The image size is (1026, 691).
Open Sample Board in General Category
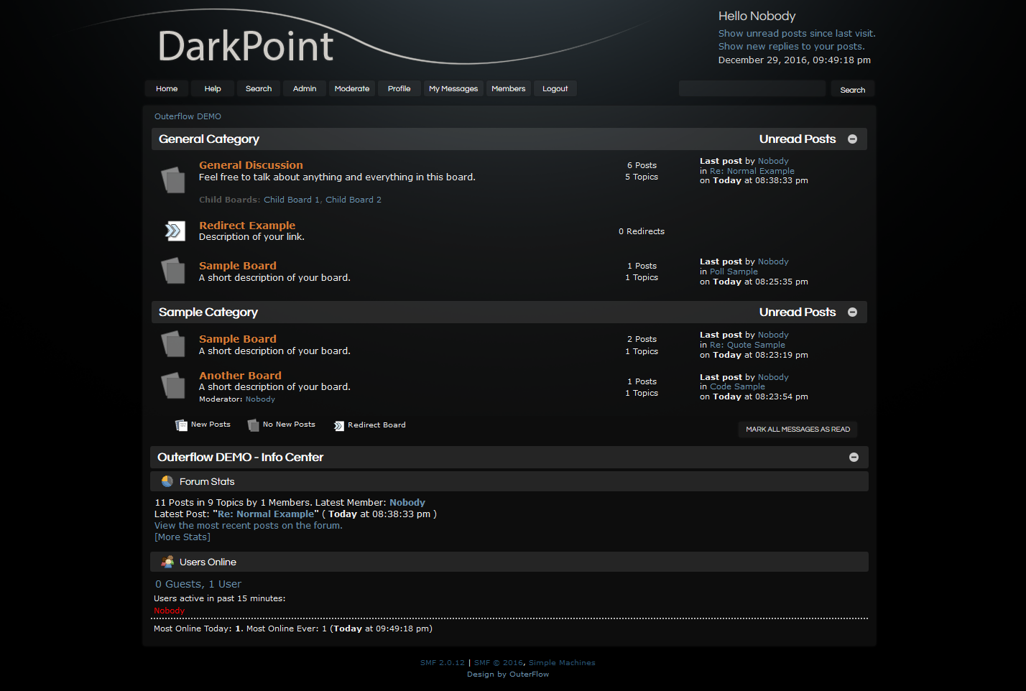tap(238, 266)
